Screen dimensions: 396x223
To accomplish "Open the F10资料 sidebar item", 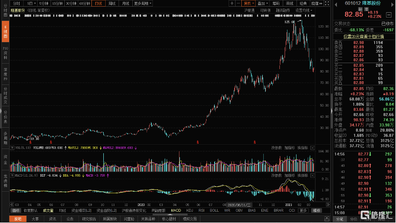I will click(5, 53).
